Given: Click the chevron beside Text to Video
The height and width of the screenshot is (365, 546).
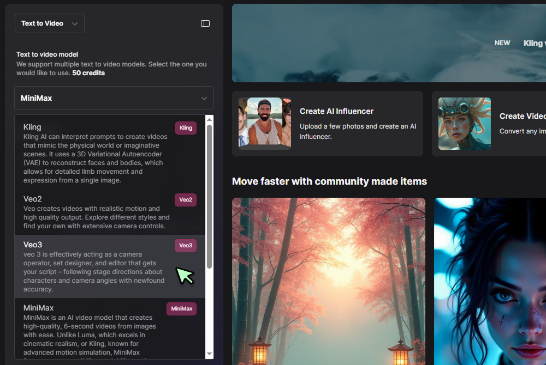Looking at the screenshot, I should click(x=74, y=23).
